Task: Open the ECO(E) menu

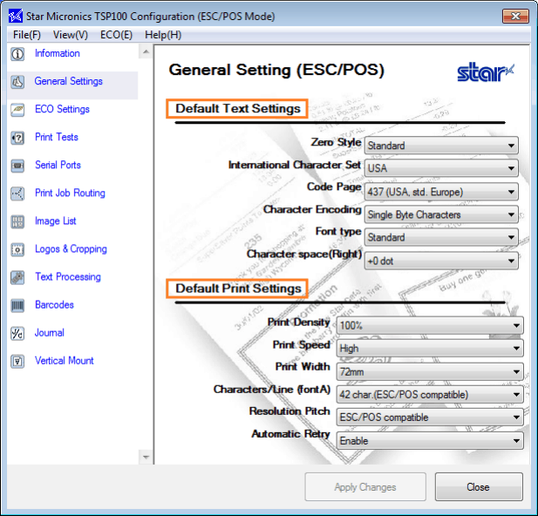Action: tap(116, 35)
